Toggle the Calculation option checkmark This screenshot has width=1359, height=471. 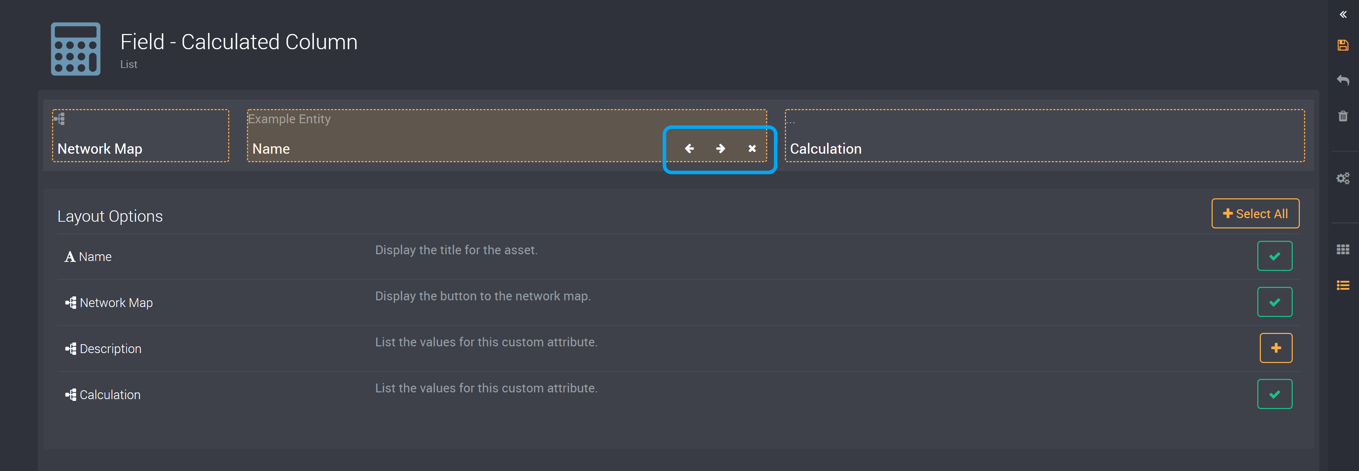point(1275,394)
